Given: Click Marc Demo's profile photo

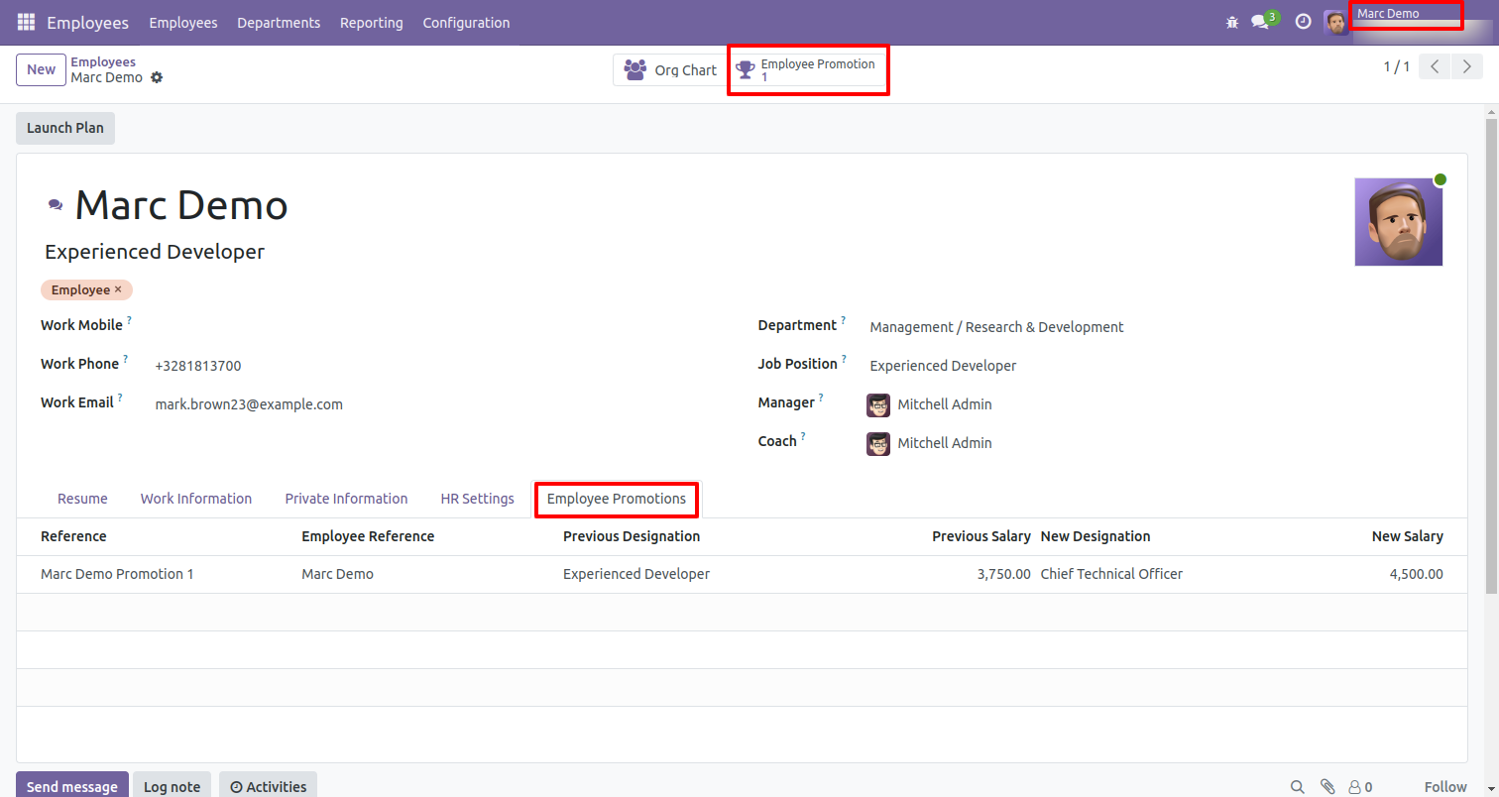Looking at the screenshot, I should pyautogui.click(x=1399, y=222).
